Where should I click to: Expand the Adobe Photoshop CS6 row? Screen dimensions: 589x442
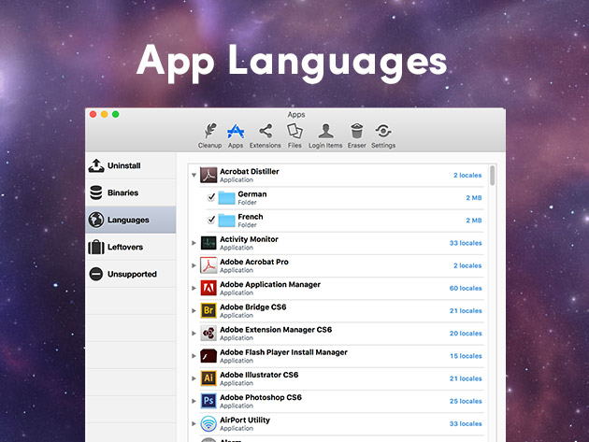(x=194, y=401)
